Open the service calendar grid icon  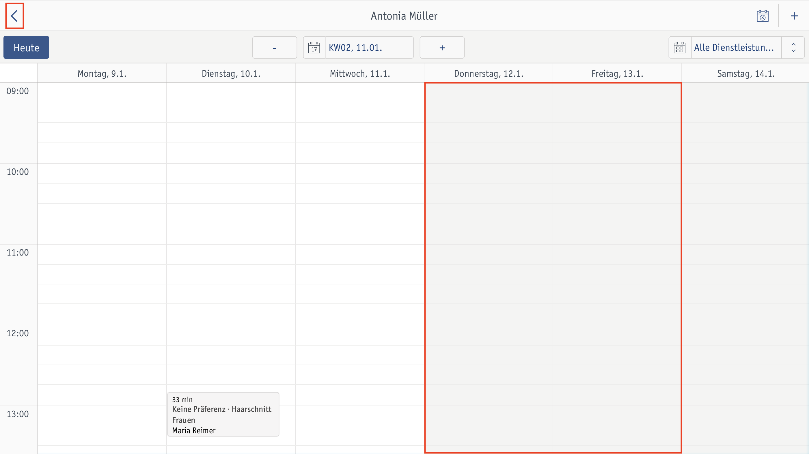coord(680,47)
